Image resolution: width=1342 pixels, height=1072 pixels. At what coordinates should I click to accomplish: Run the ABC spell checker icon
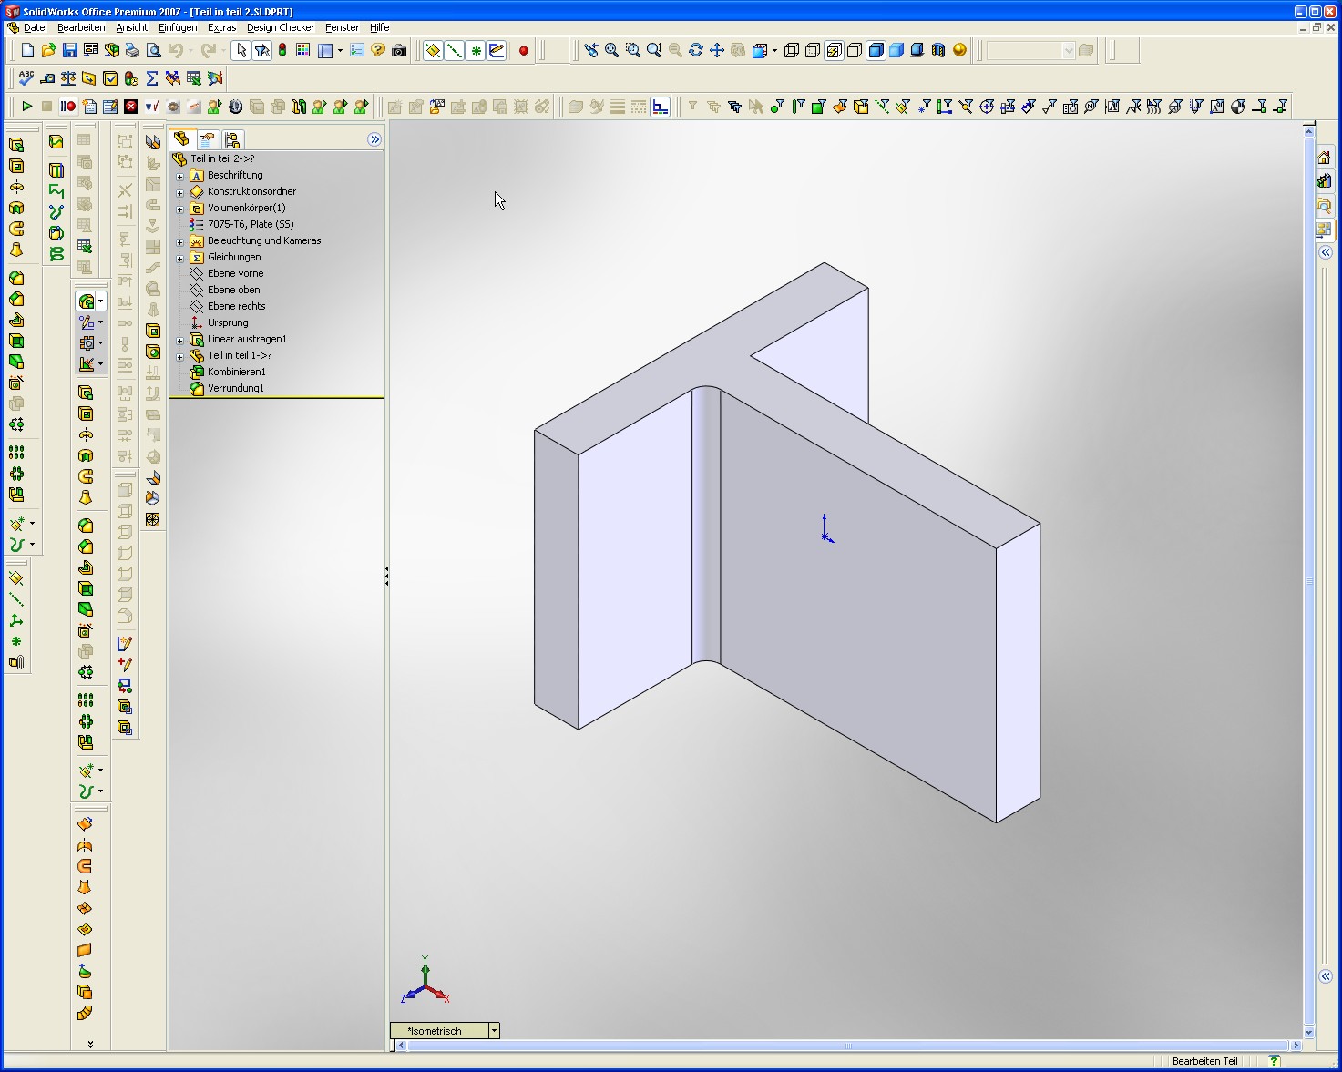pyautogui.click(x=26, y=78)
